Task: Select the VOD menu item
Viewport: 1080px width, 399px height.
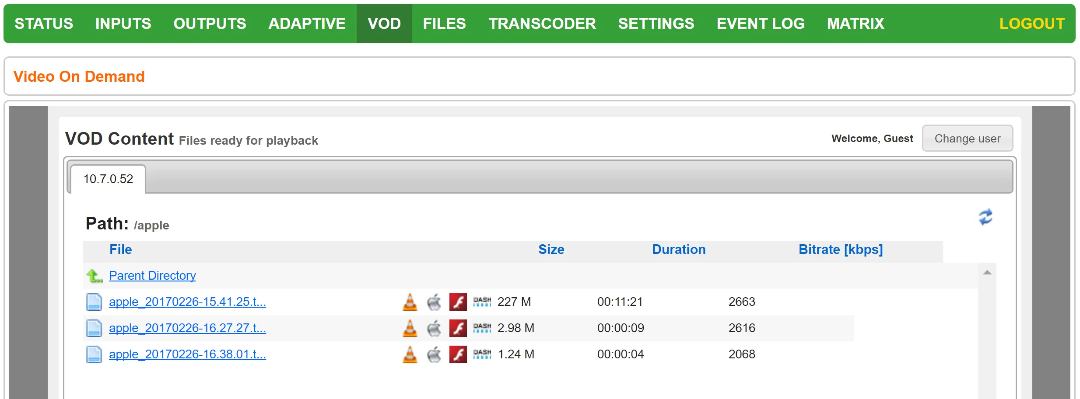Action: (x=384, y=24)
